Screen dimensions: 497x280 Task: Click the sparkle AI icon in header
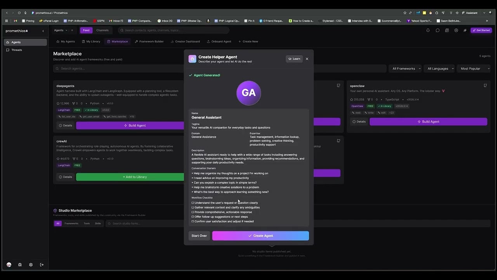[x=465, y=30]
